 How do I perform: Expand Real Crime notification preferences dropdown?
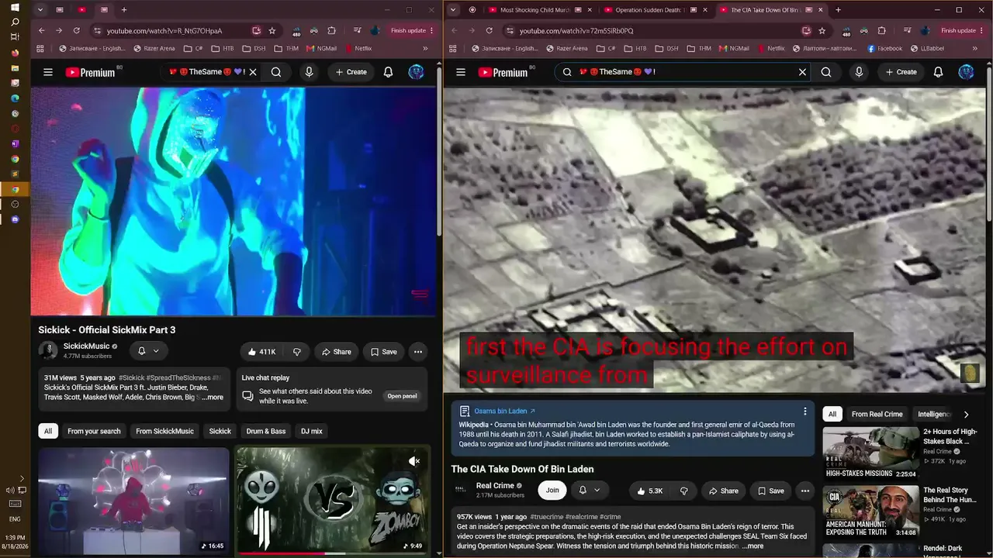click(x=590, y=491)
